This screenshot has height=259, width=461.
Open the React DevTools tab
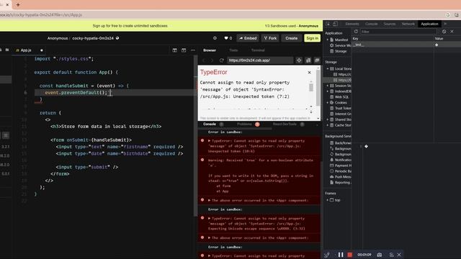[x=285, y=124]
